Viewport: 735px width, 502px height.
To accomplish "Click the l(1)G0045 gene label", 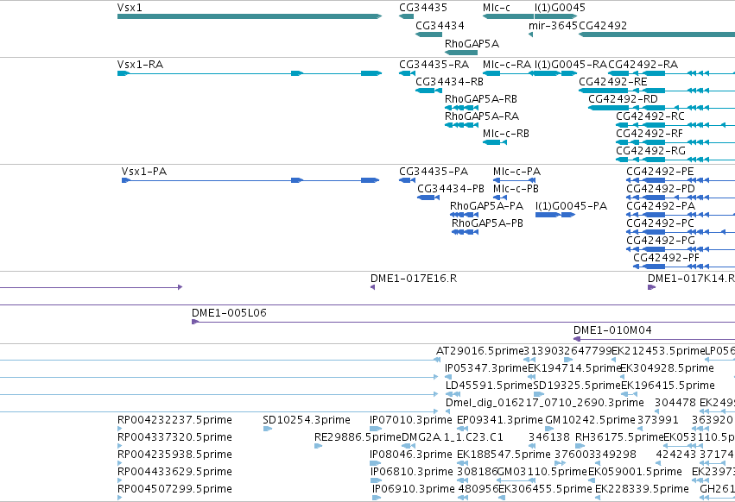I will (560, 8).
